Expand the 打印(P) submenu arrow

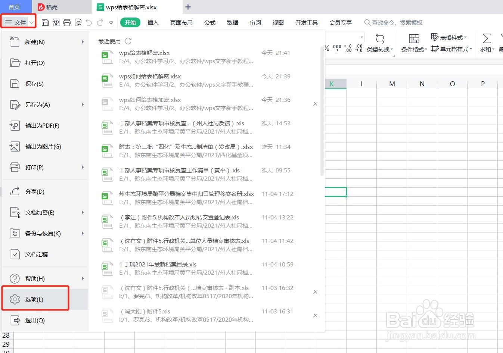(x=83, y=167)
